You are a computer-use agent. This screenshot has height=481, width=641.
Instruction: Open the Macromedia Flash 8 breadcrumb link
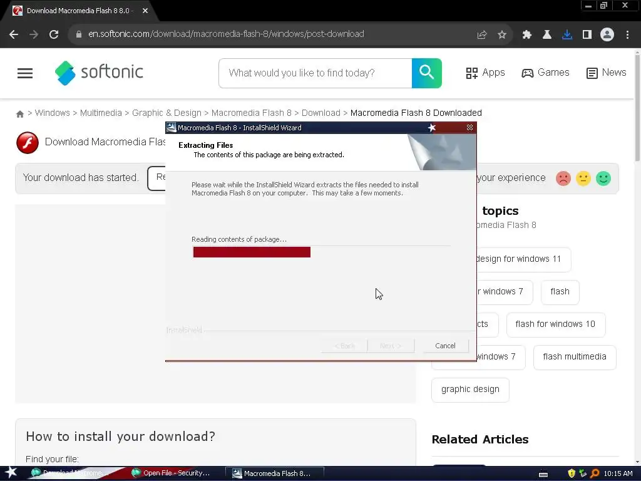[252, 113]
